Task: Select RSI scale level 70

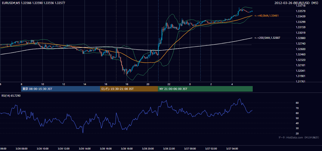Action: coord(297,108)
